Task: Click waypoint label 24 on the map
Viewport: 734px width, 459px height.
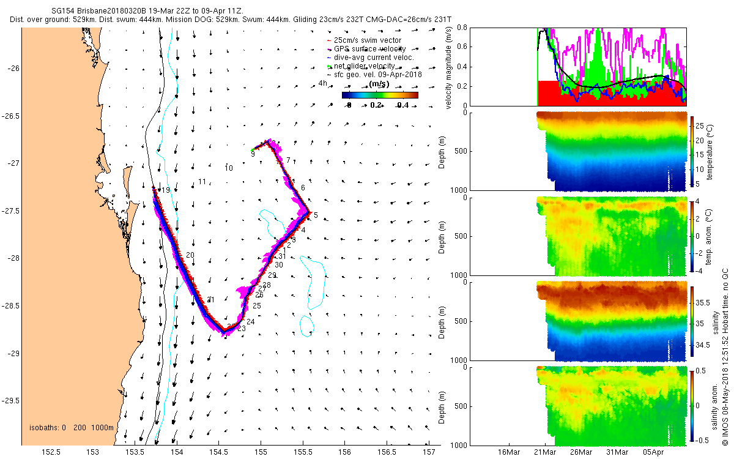Action: (x=251, y=321)
